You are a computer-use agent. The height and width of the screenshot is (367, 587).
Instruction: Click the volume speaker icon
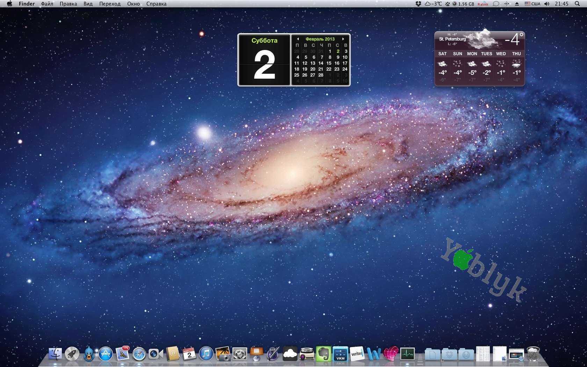(x=547, y=4)
